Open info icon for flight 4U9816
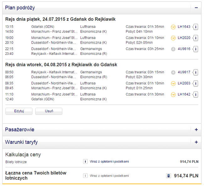204x187 pixels. pyautogui.click(x=195, y=49)
